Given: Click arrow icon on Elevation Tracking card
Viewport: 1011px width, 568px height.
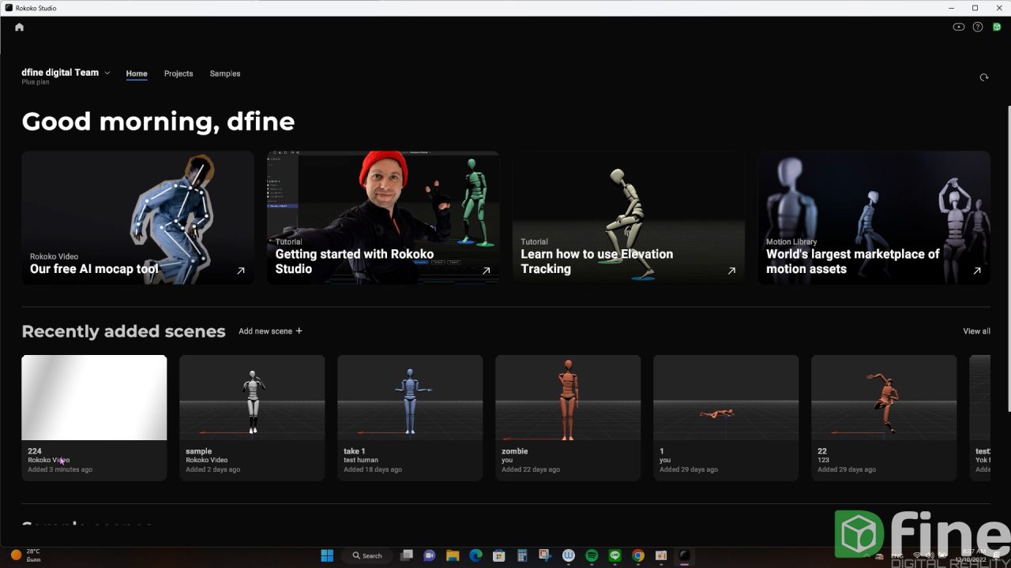Looking at the screenshot, I should click(x=731, y=271).
